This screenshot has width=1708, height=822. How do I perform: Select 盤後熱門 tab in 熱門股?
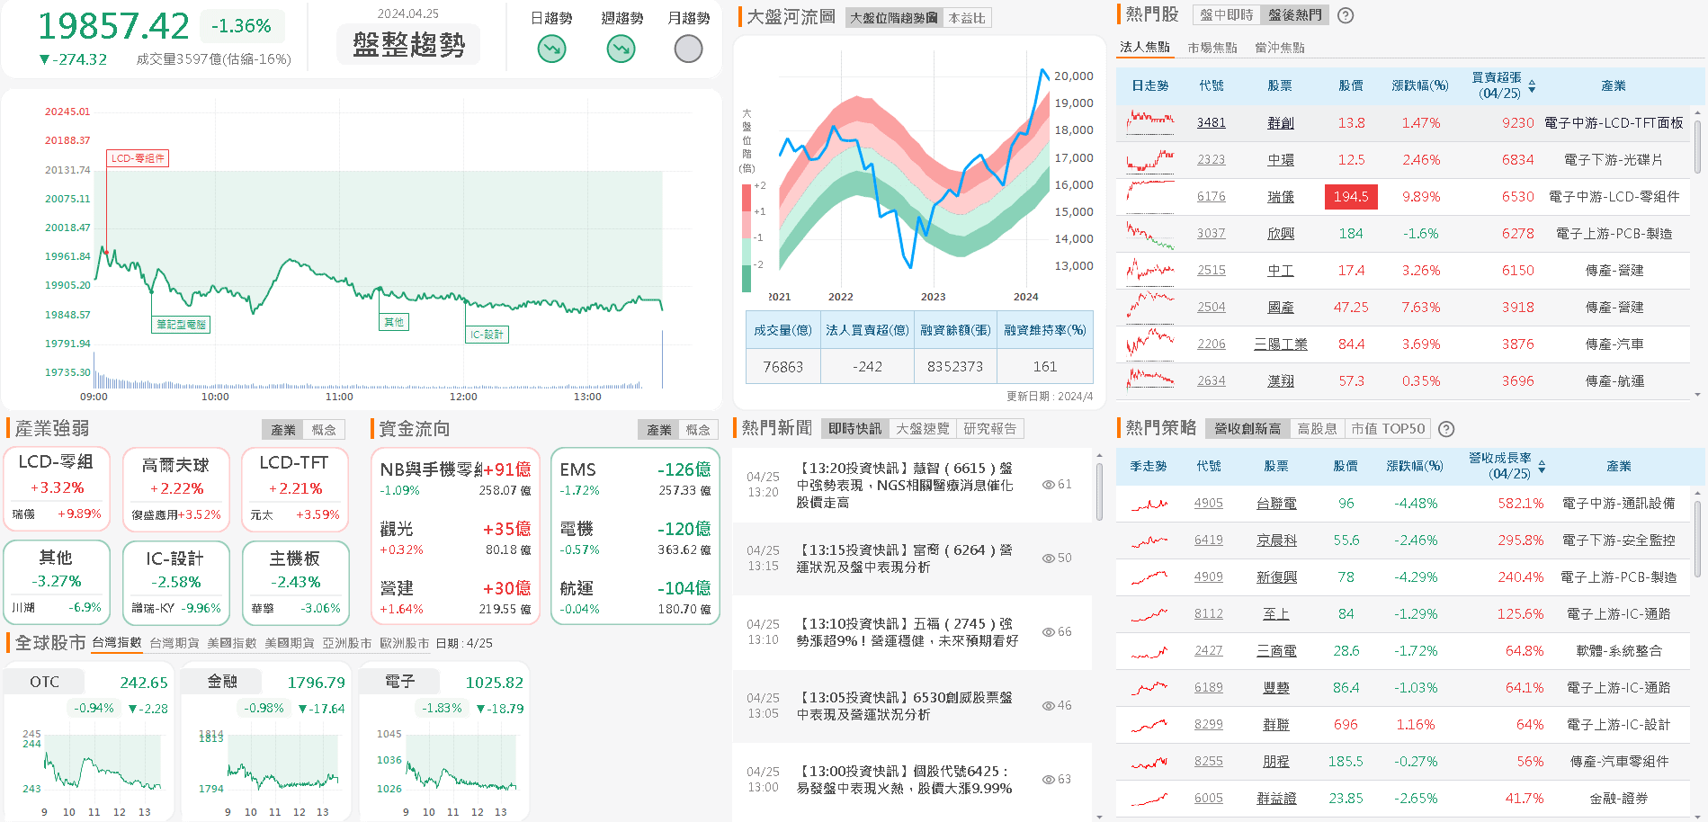pos(1294,15)
